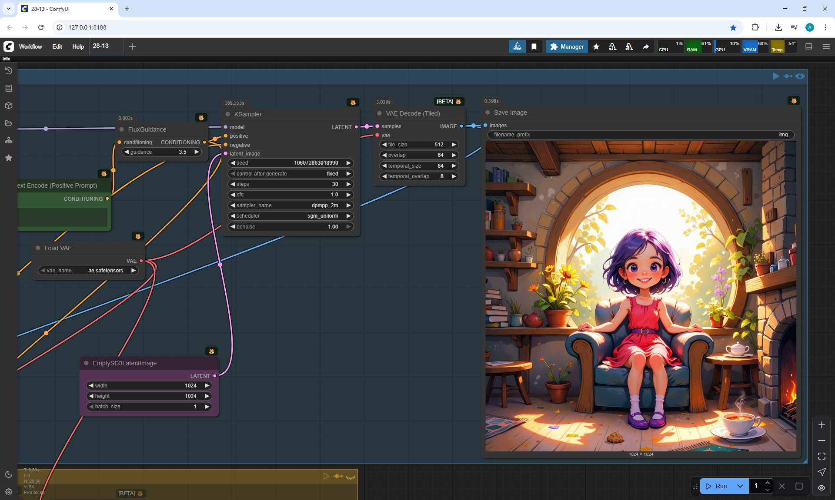Open the Workflow menu
This screenshot has height=500, width=835.
pyautogui.click(x=30, y=46)
